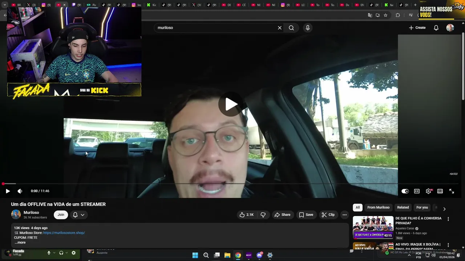Screen dimensions: 465x261
Task: Dislike the video
Action: (x=263, y=215)
